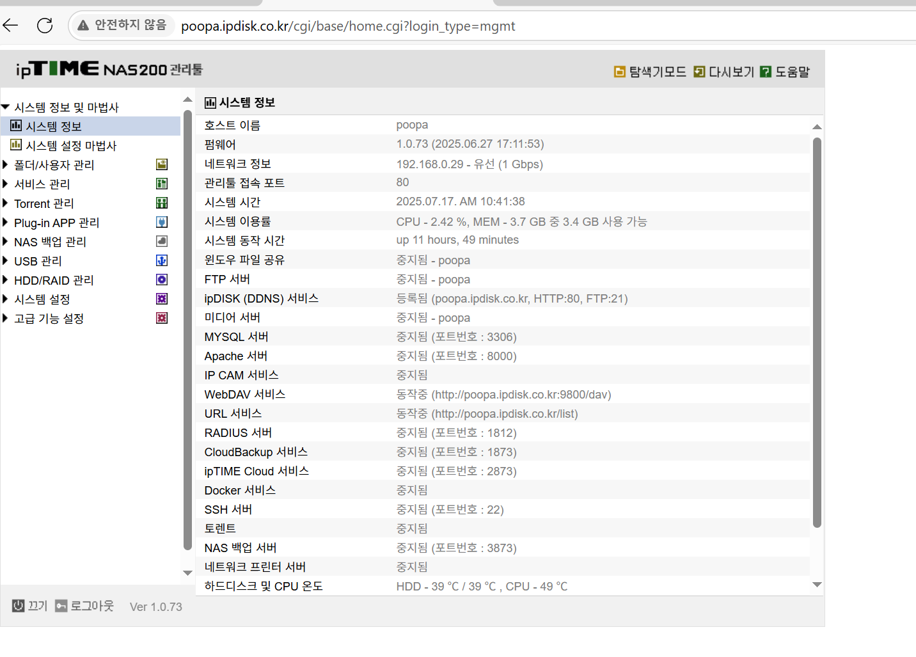
Task: Collapse the 시스템 정보 및 마법사 tree section
Action: pyautogui.click(x=5, y=107)
